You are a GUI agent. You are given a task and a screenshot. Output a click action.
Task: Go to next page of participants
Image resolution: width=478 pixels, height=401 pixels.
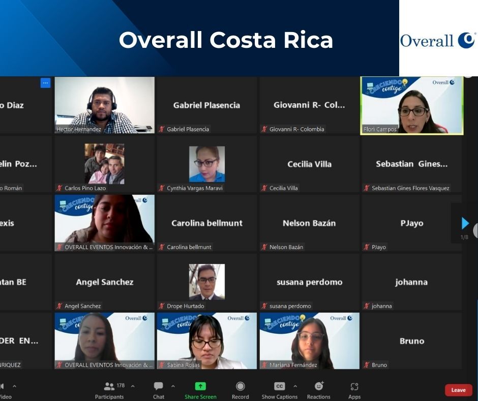465,223
